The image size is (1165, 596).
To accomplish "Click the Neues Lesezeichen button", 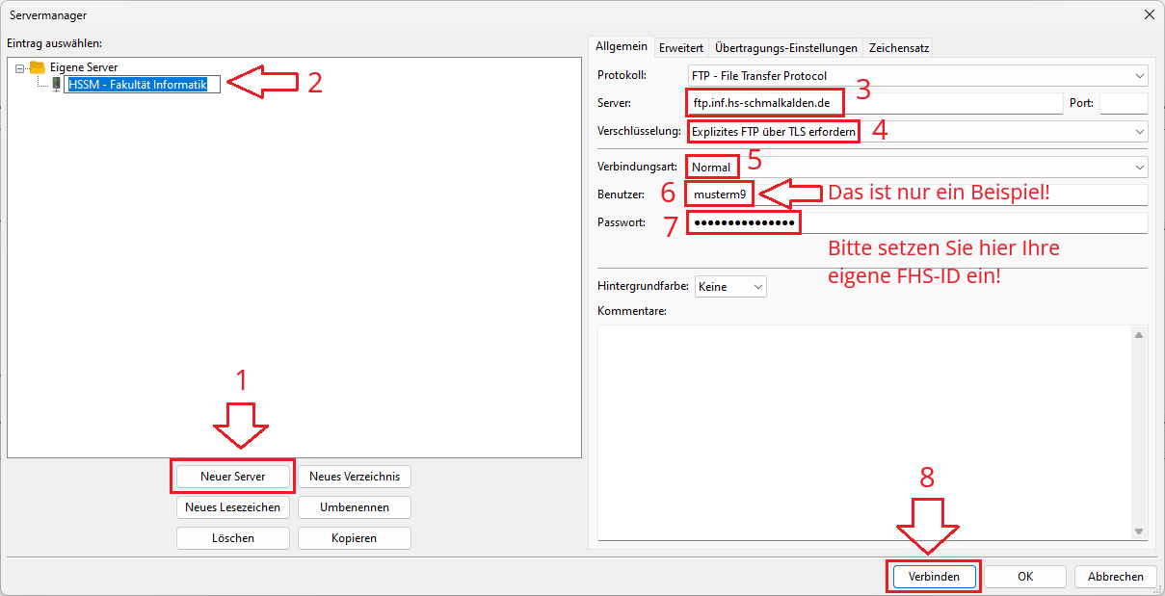I will 233,507.
